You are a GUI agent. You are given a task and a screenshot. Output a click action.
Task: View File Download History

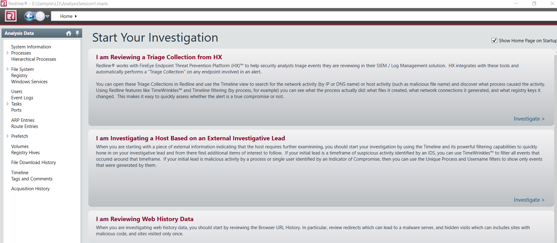[x=34, y=163]
